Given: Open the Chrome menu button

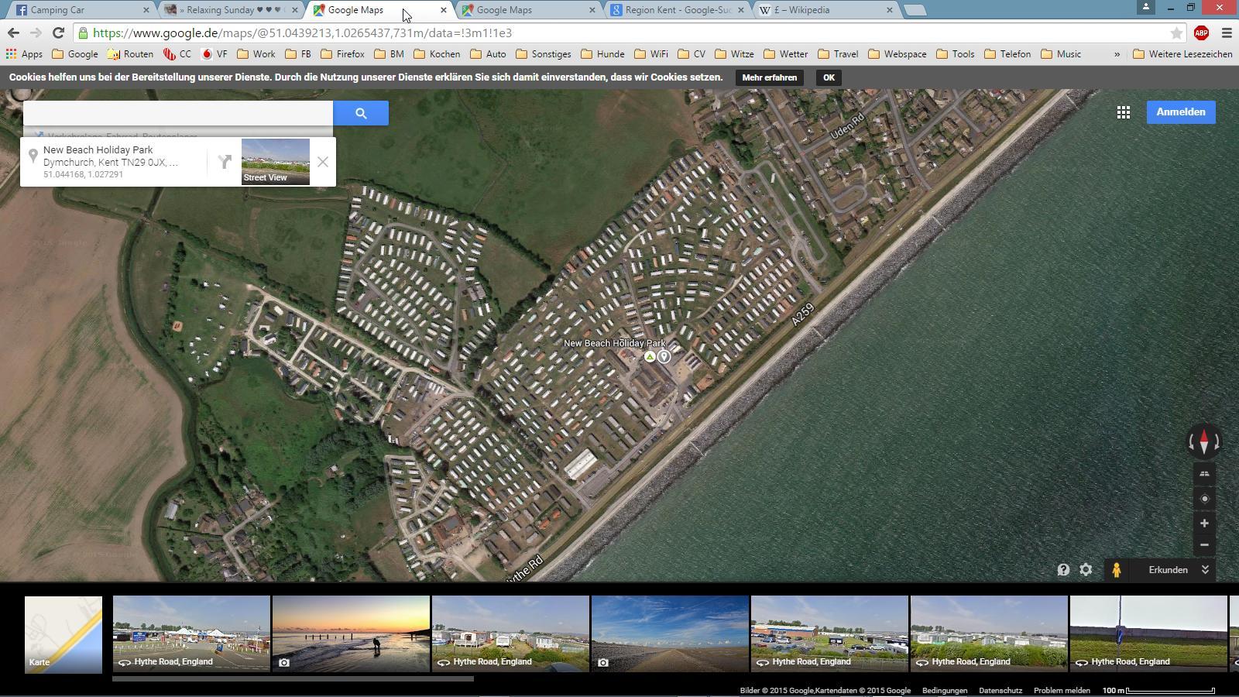Looking at the screenshot, I should (1227, 33).
